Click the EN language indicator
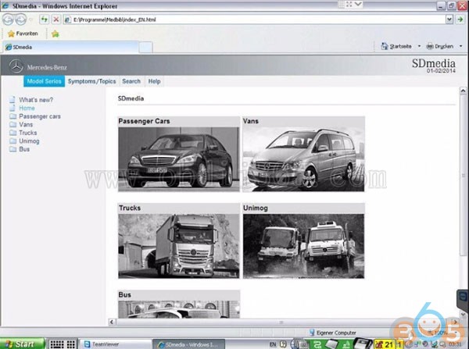The image size is (469, 349). click(273, 344)
